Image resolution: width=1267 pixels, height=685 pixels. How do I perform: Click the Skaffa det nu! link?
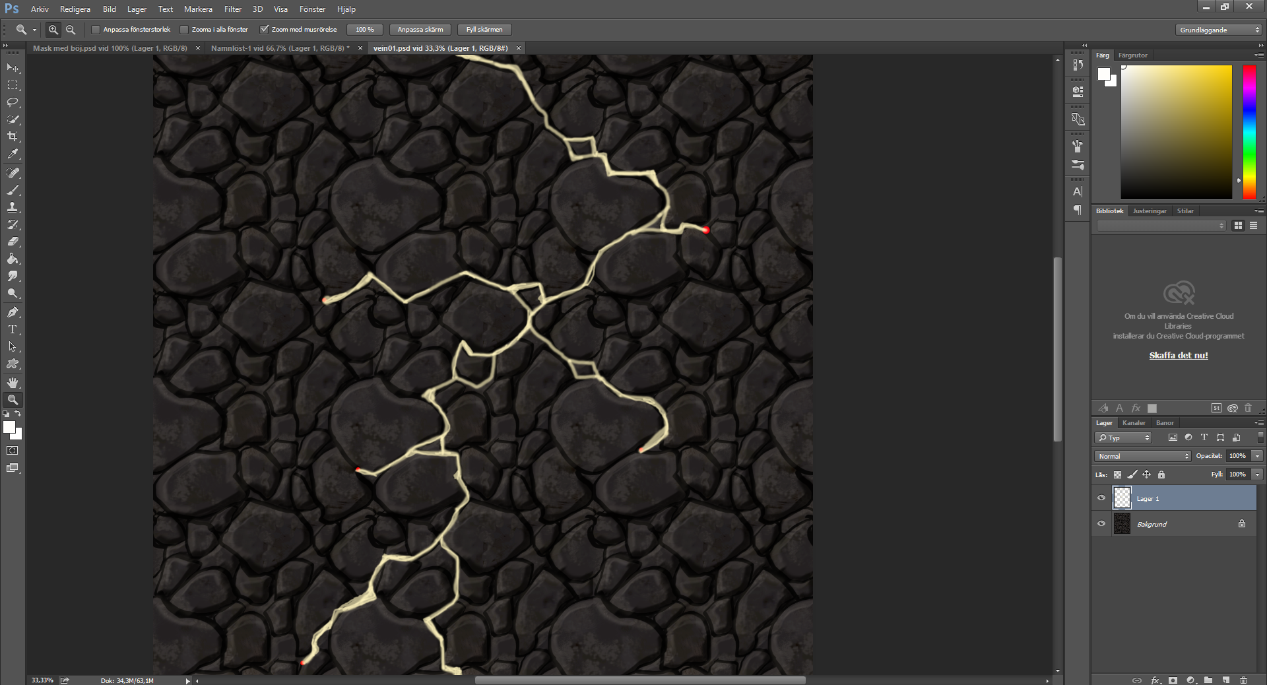[x=1178, y=355]
